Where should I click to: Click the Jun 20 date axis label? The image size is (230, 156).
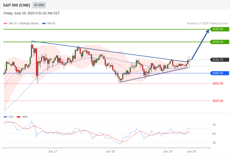191,151
